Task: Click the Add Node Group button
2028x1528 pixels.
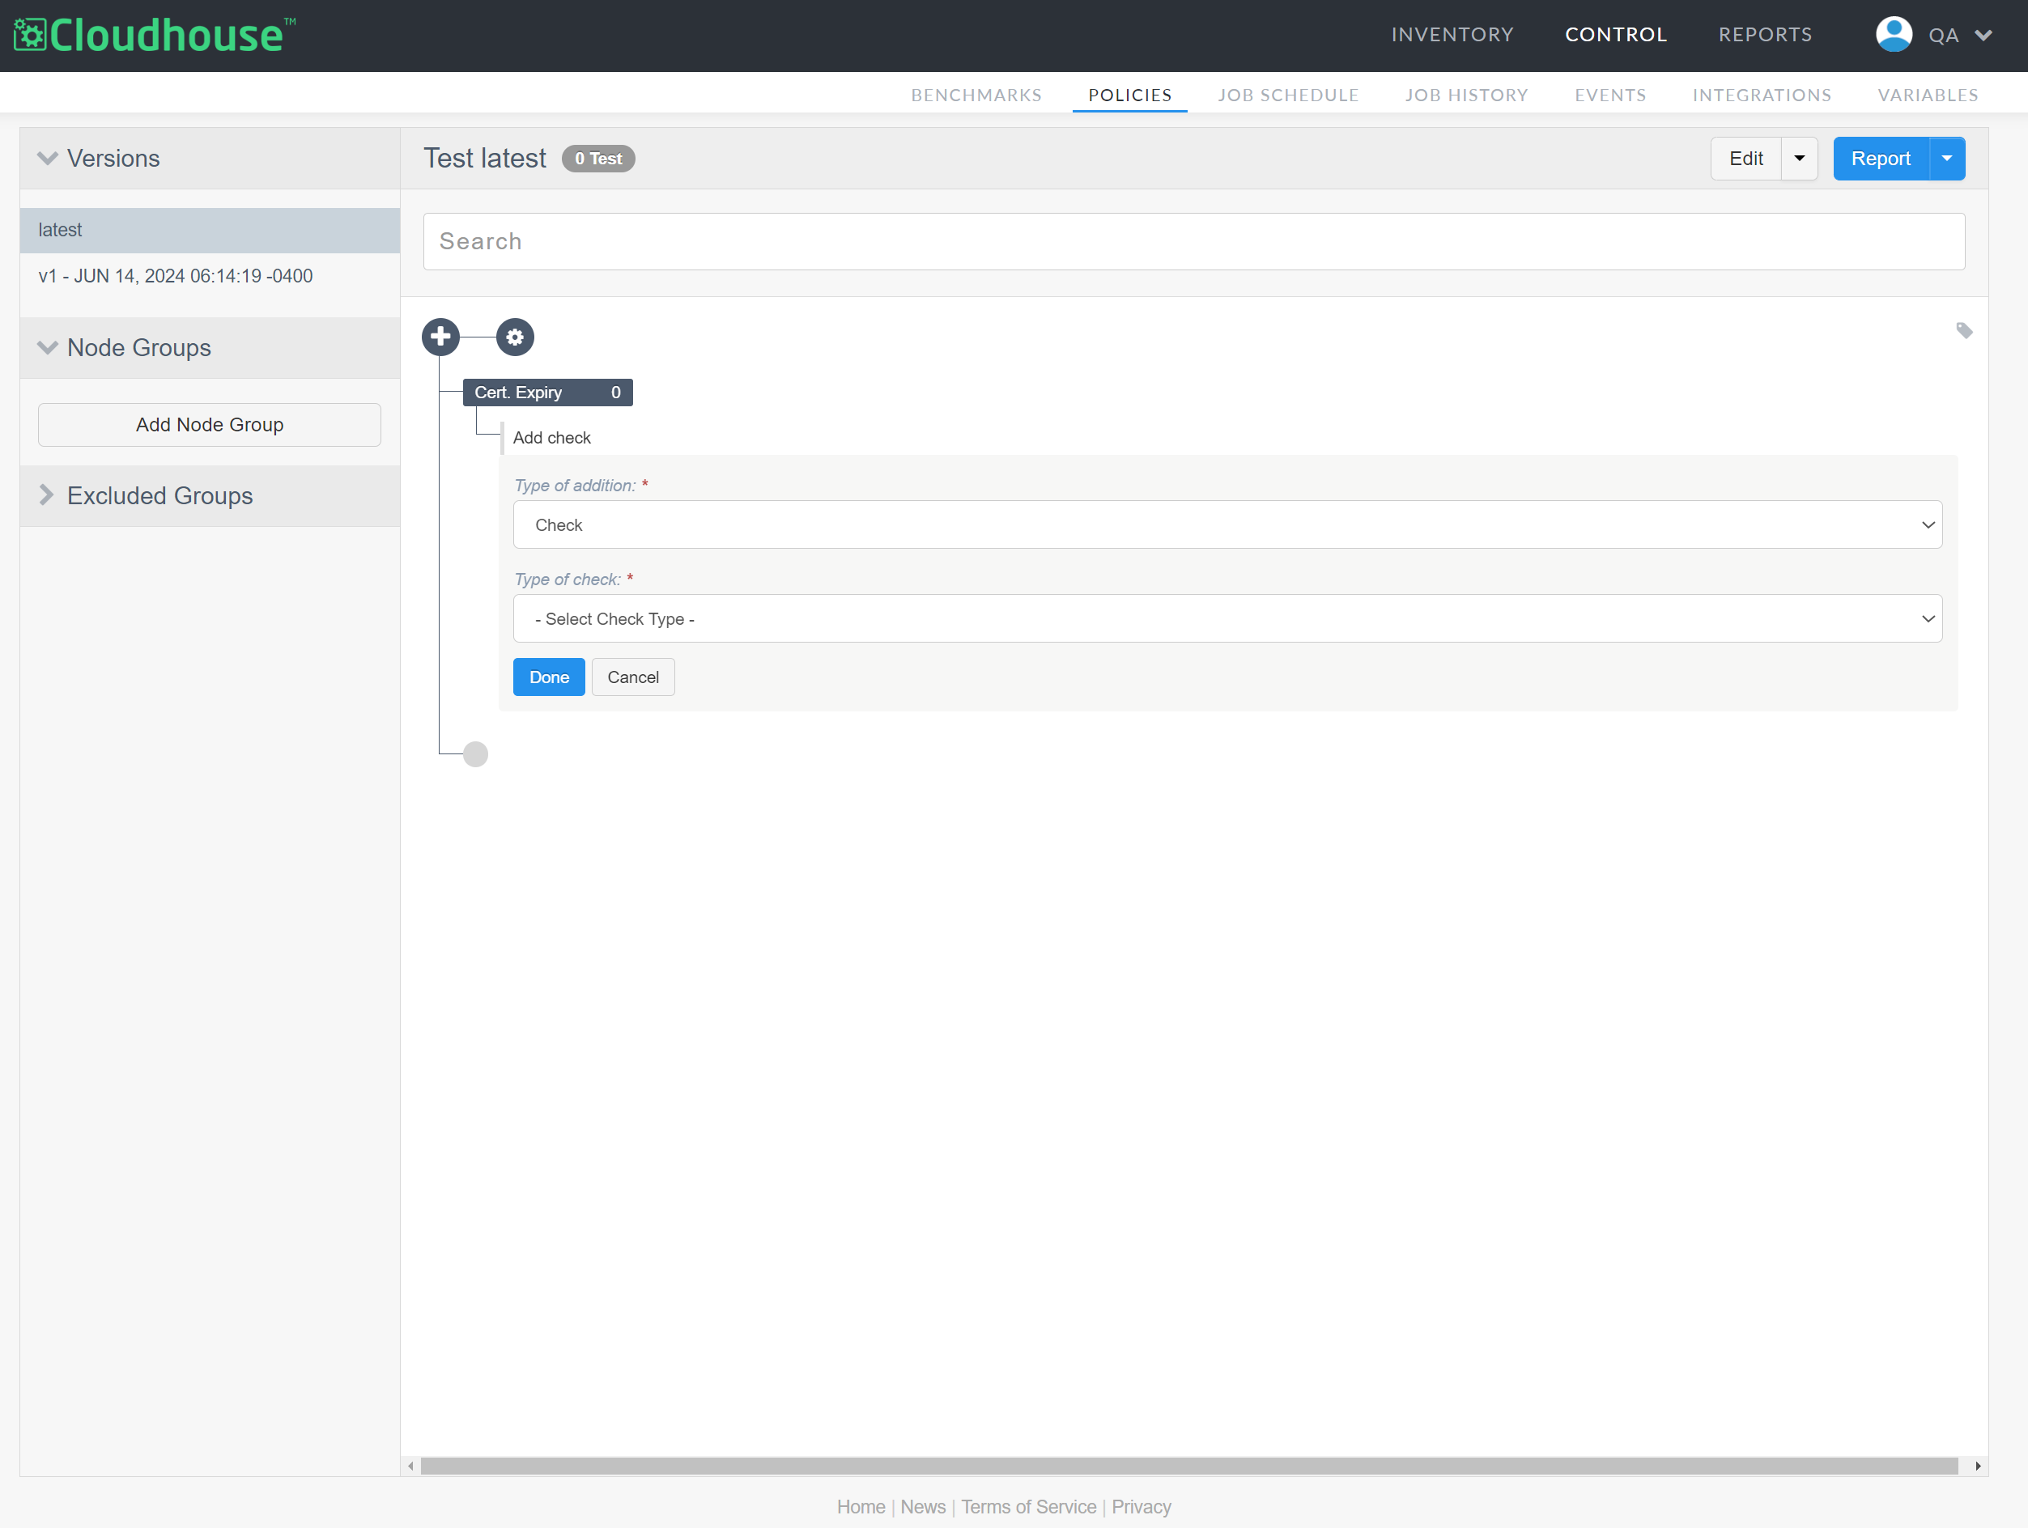Action: [210, 426]
